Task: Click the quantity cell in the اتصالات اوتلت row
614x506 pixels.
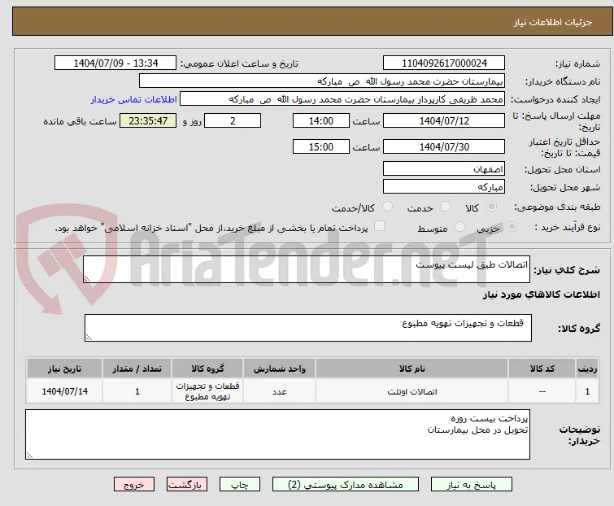Action: [137, 391]
